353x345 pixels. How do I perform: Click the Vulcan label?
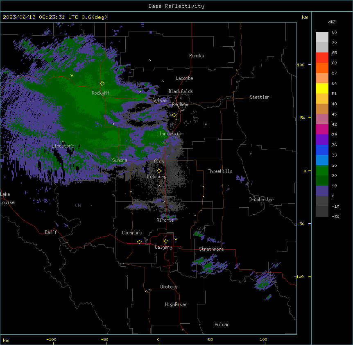[222, 325]
